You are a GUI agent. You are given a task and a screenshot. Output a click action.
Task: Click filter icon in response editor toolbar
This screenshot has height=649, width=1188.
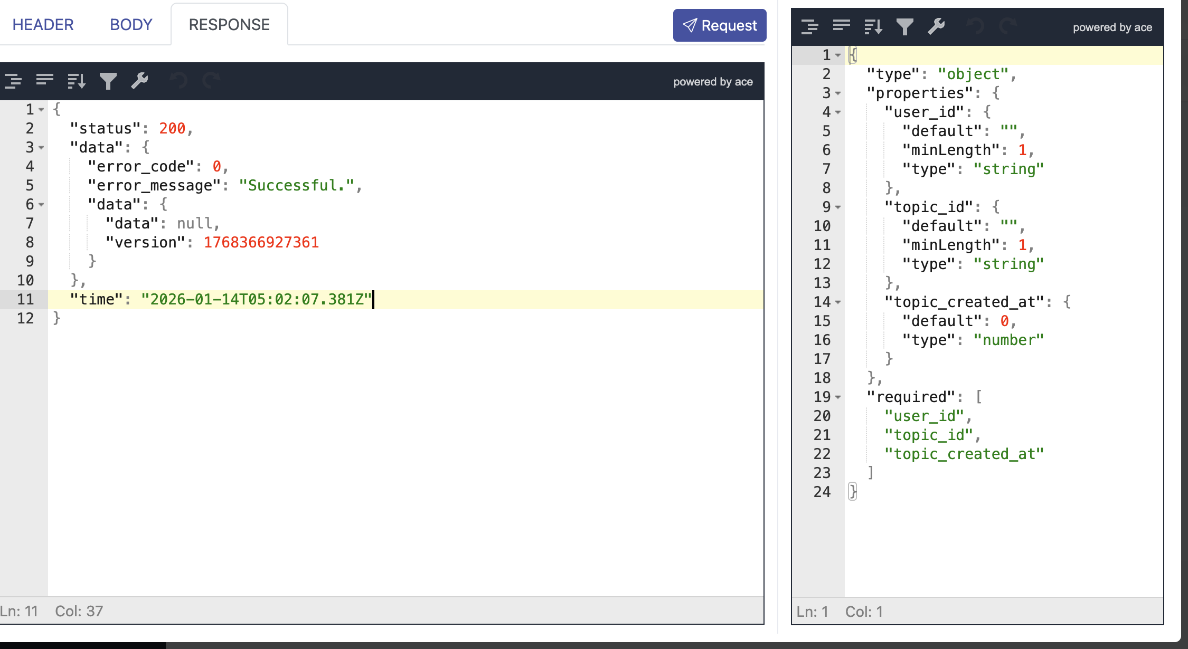[108, 81]
